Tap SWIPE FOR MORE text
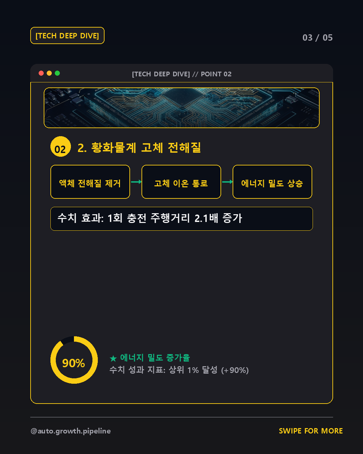The width and height of the screenshot is (363, 454). click(x=311, y=431)
